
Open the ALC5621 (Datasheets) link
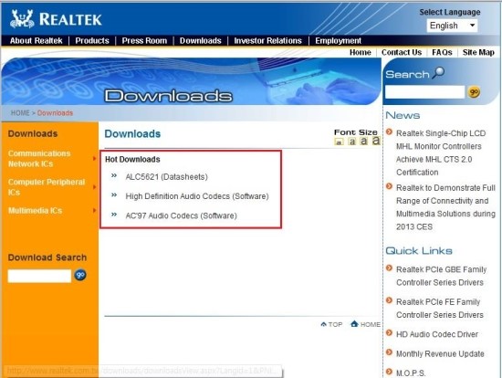(x=166, y=177)
